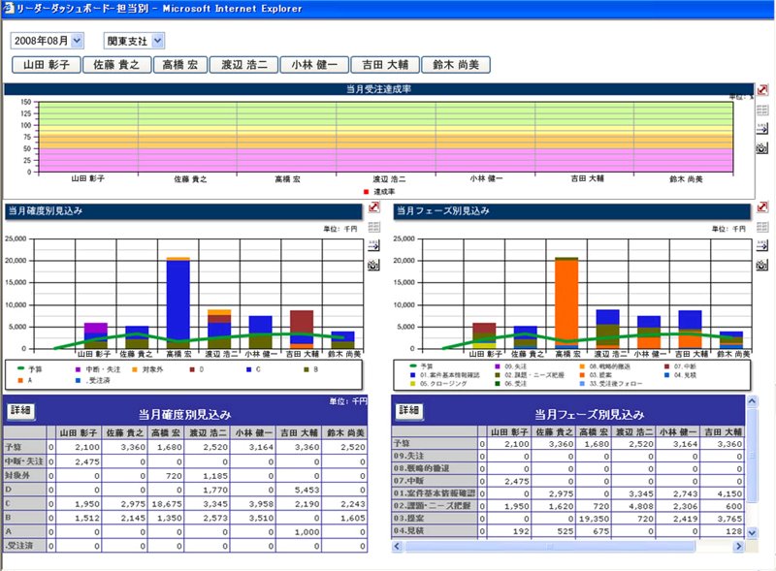Viewport: 776px width, 571px height.
Task: Click down arrow of phase table vertical scrollbar
Action: click(752, 533)
